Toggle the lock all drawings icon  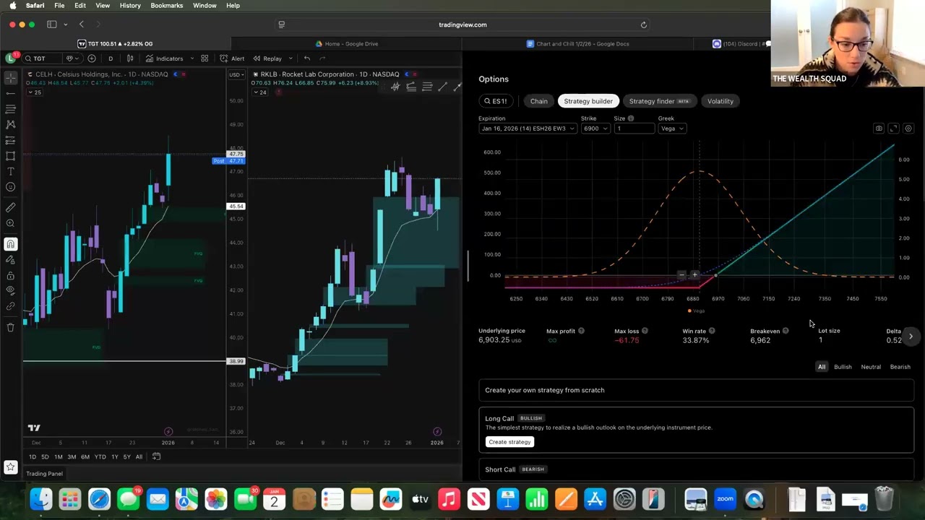point(10,275)
